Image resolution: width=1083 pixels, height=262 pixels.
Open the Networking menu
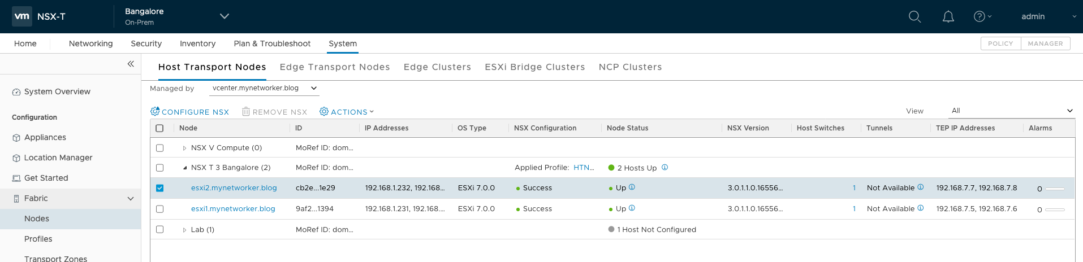point(90,43)
